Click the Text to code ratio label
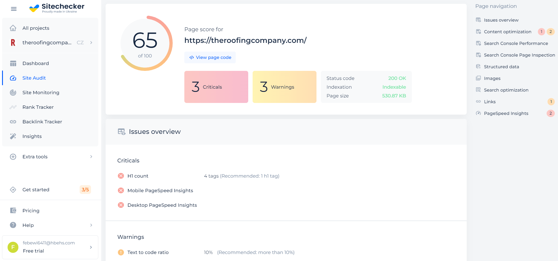The height and width of the screenshot is (261, 558). [148, 252]
